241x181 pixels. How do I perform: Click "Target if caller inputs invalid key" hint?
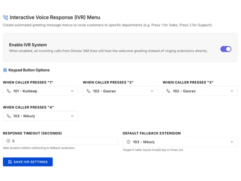coord(153,150)
